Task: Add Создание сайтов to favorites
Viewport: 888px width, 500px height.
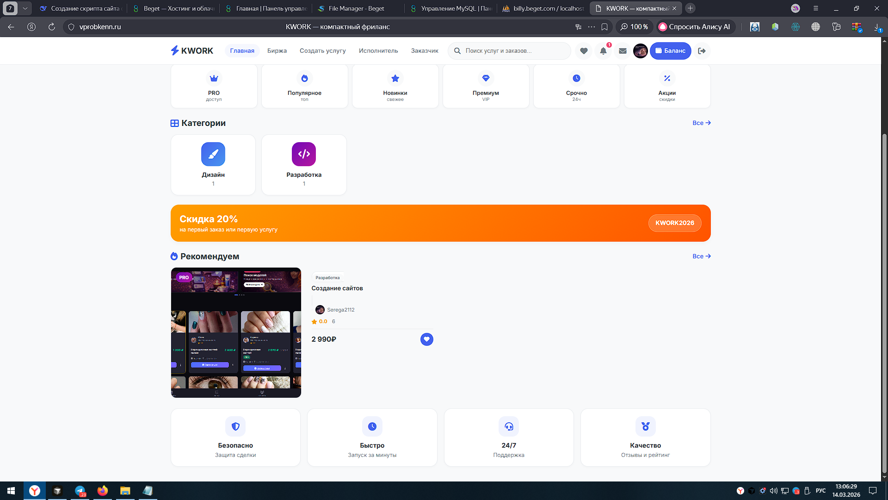Action: click(426, 339)
